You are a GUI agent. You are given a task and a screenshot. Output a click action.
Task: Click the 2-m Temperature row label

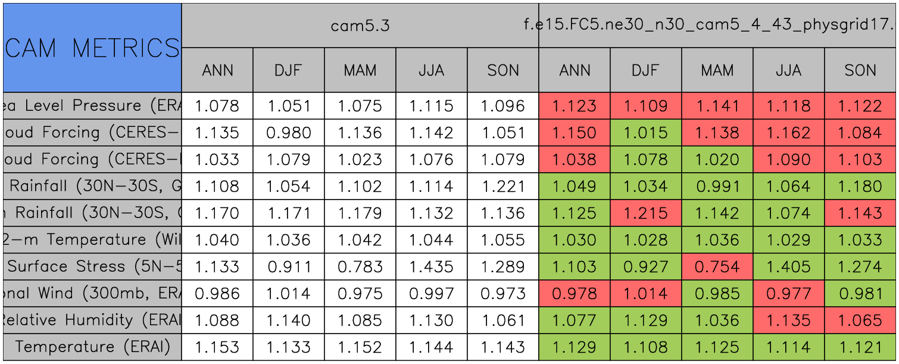click(92, 240)
